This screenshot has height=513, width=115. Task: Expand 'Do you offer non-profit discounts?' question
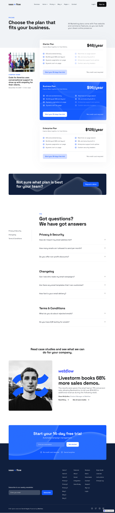click(x=73, y=257)
